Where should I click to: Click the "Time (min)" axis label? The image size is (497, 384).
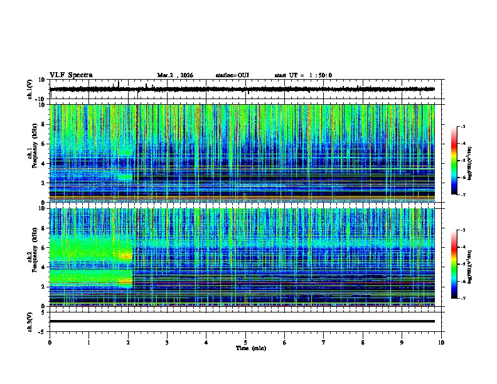coord(251,348)
